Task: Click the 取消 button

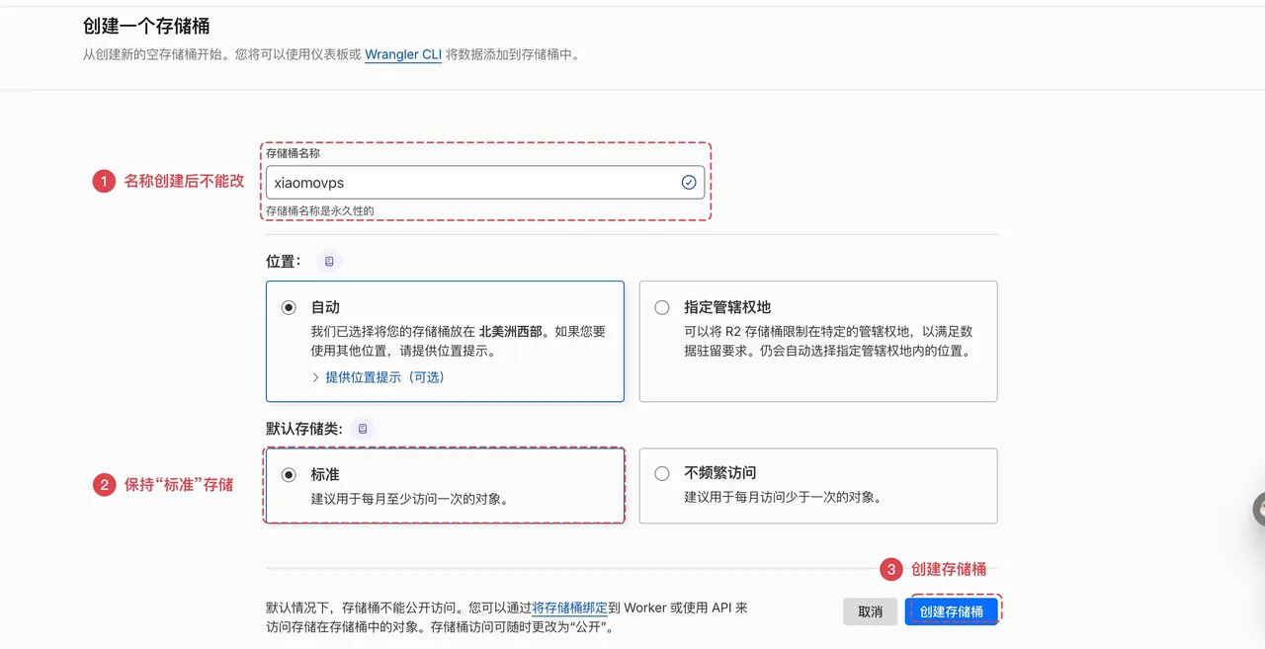Action: click(871, 611)
